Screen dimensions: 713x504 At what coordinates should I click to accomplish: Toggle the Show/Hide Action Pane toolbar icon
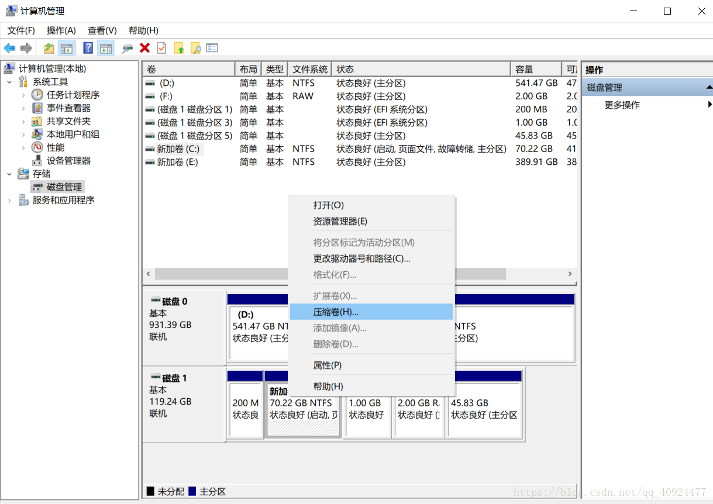tap(106, 48)
